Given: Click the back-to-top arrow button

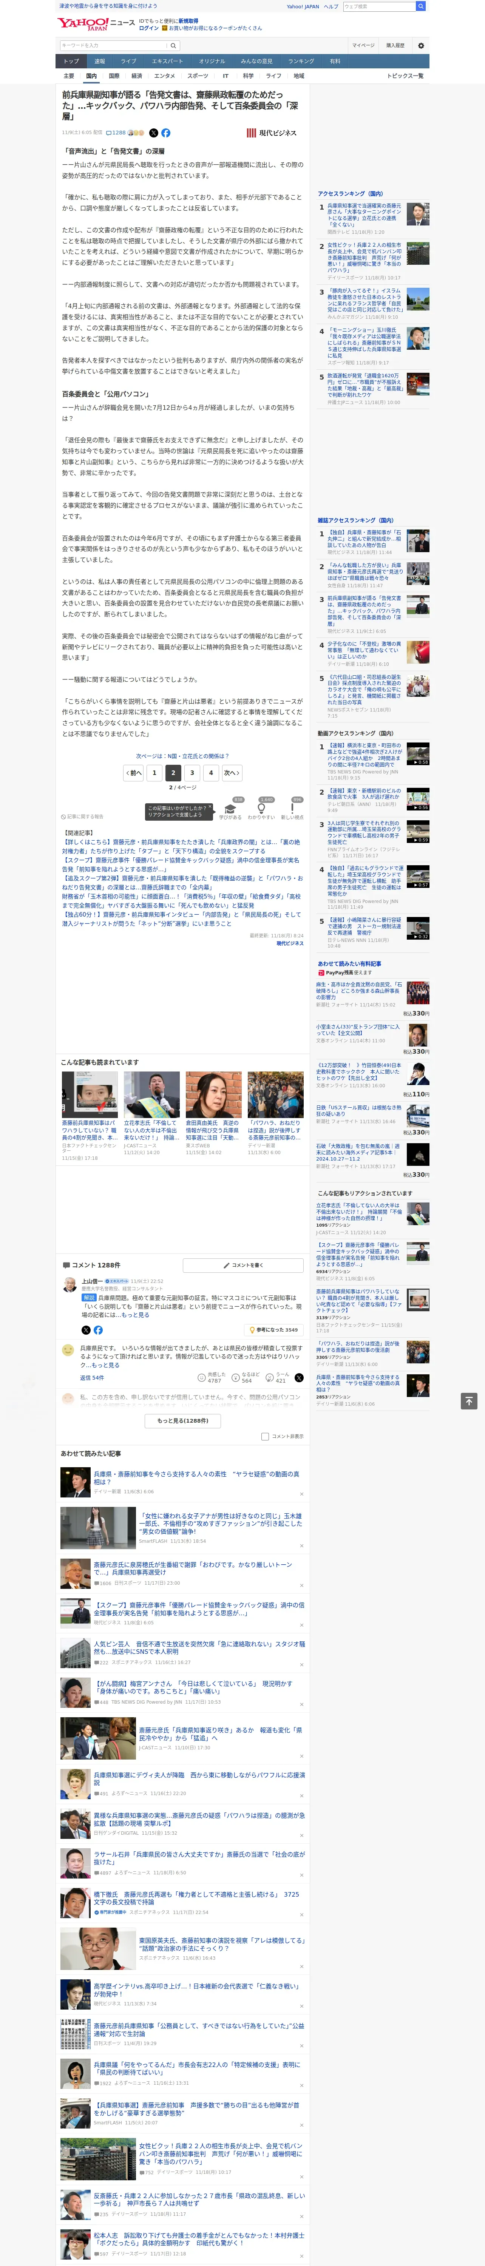Looking at the screenshot, I should (x=469, y=1400).
